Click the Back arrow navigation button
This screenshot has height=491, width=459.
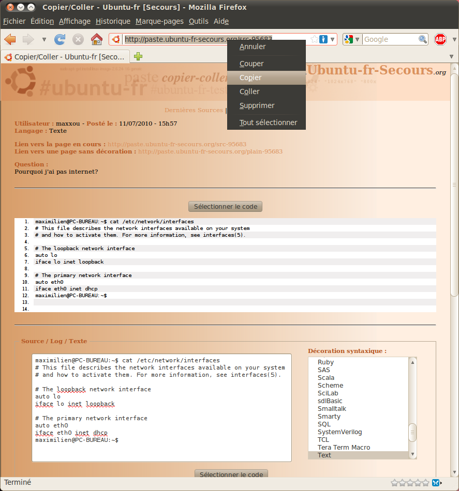10,39
